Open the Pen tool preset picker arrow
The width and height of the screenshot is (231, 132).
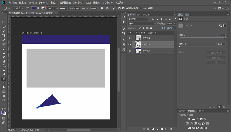pos(9,9)
